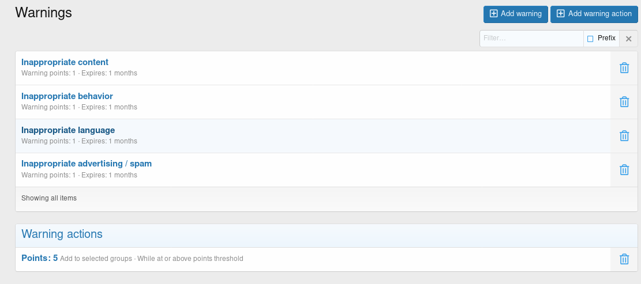Click the Prefix label text

click(x=606, y=38)
